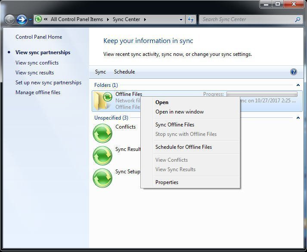307x252 pixels.
Task: Click the Sync toolbar button
Action: (100, 72)
